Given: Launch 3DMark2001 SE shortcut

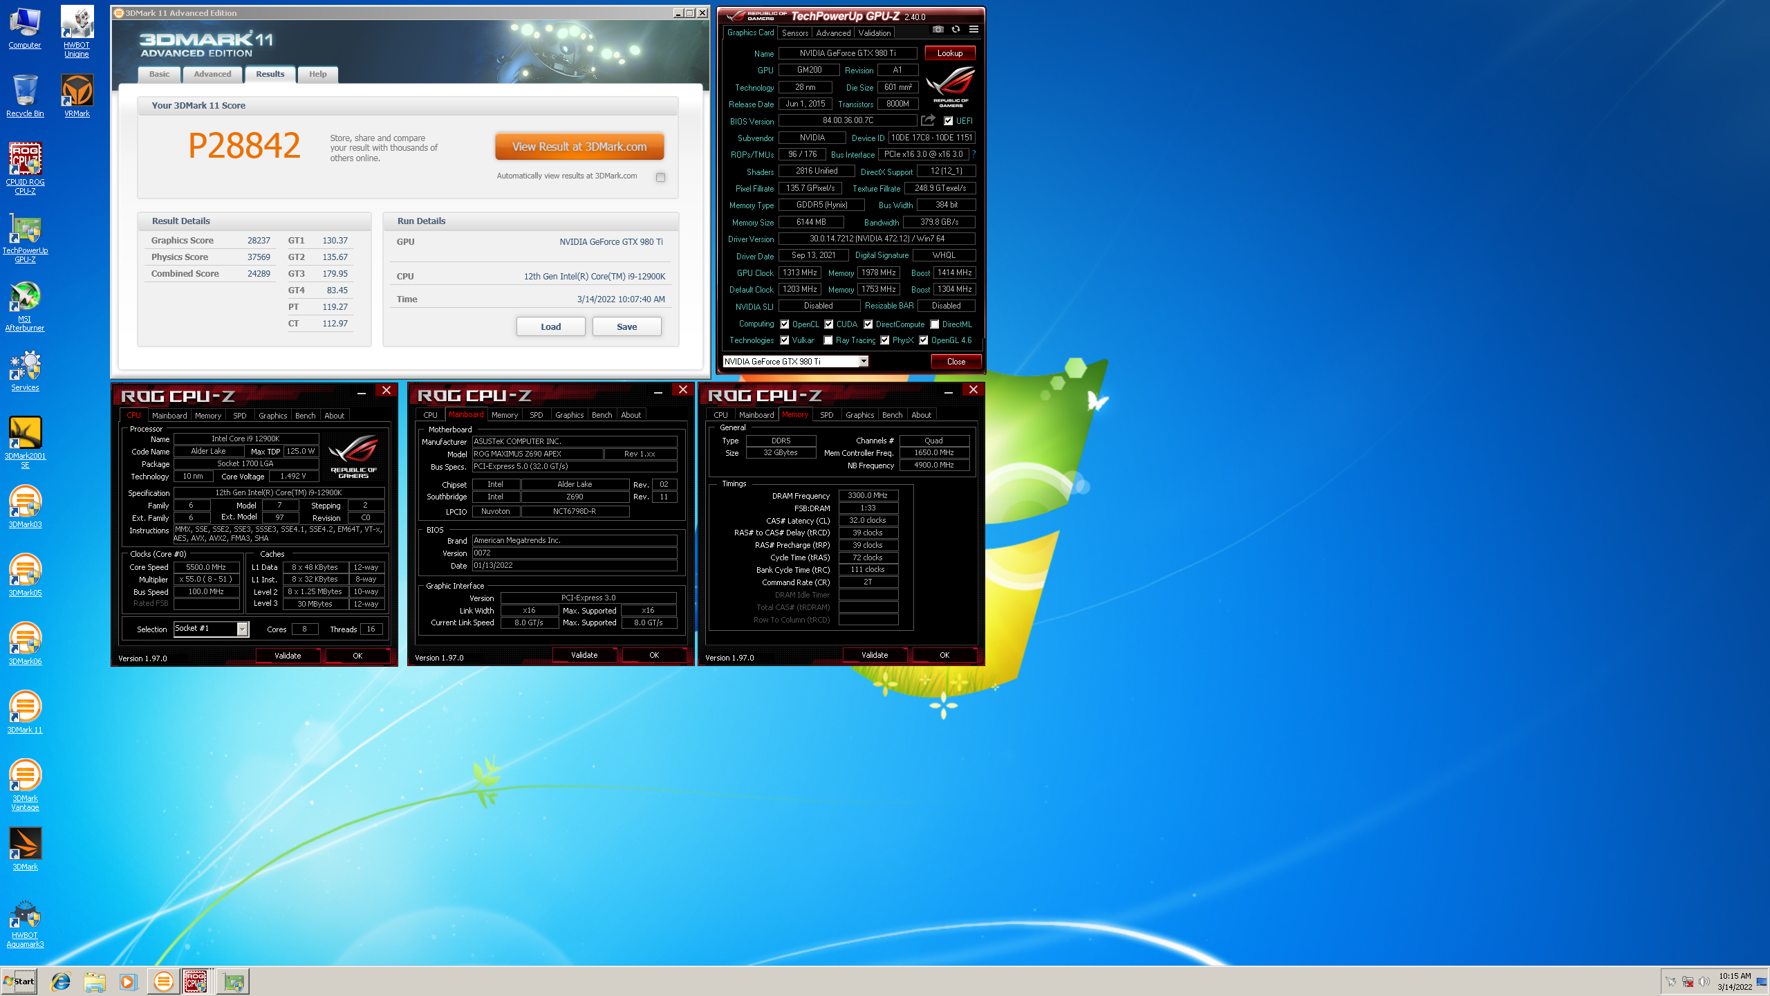Looking at the screenshot, I should 25,443.
